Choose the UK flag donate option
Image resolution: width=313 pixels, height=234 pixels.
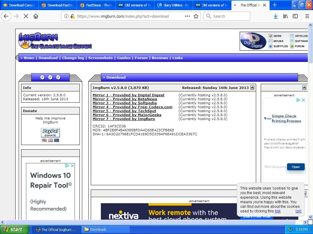coord(50,140)
